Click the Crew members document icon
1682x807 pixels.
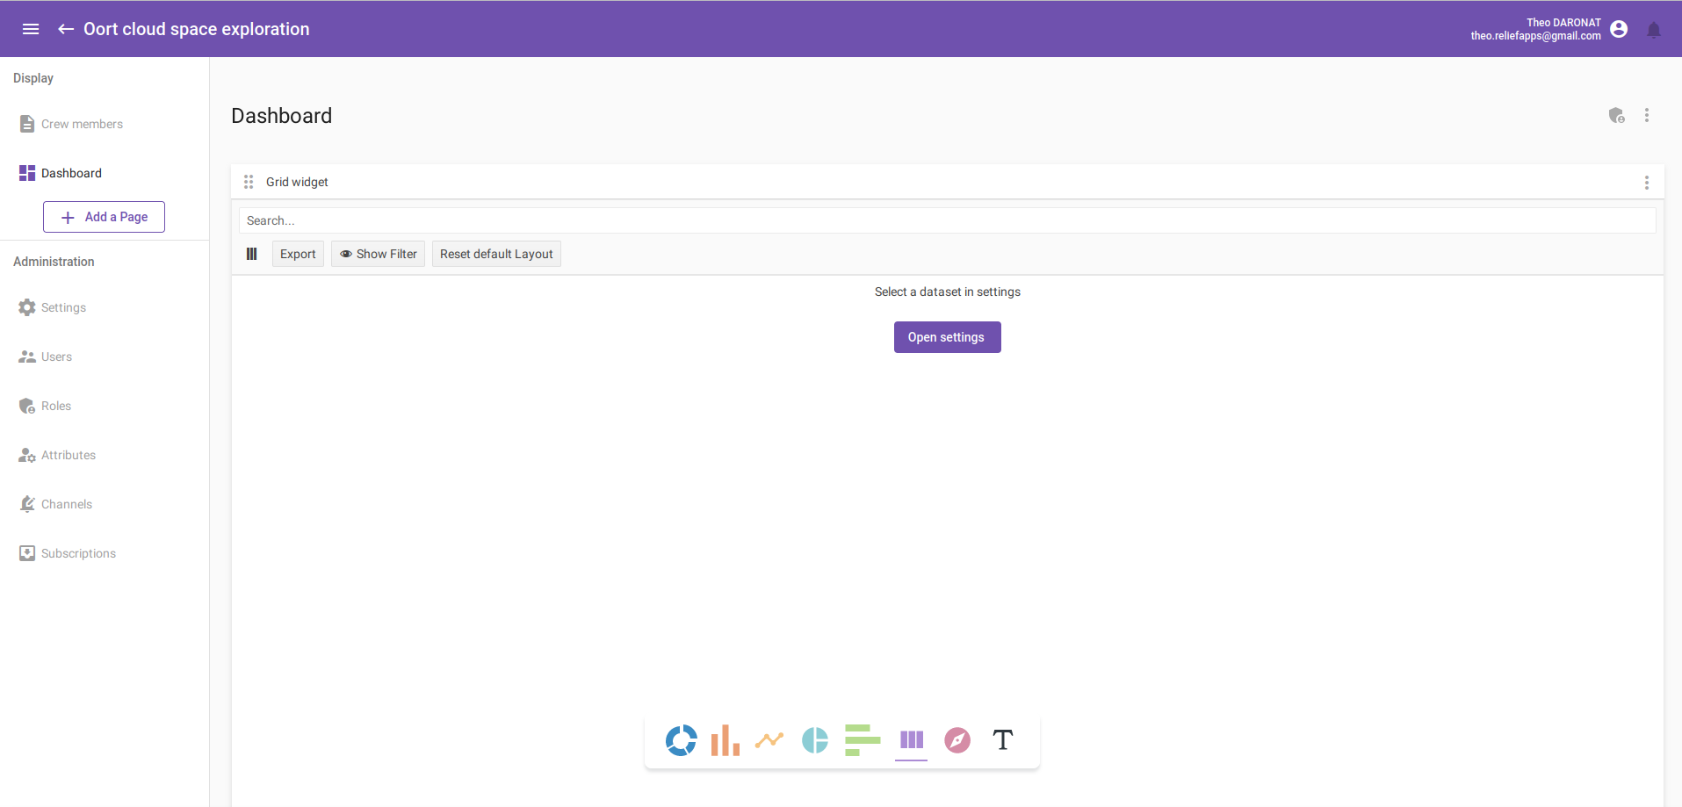[x=27, y=124]
